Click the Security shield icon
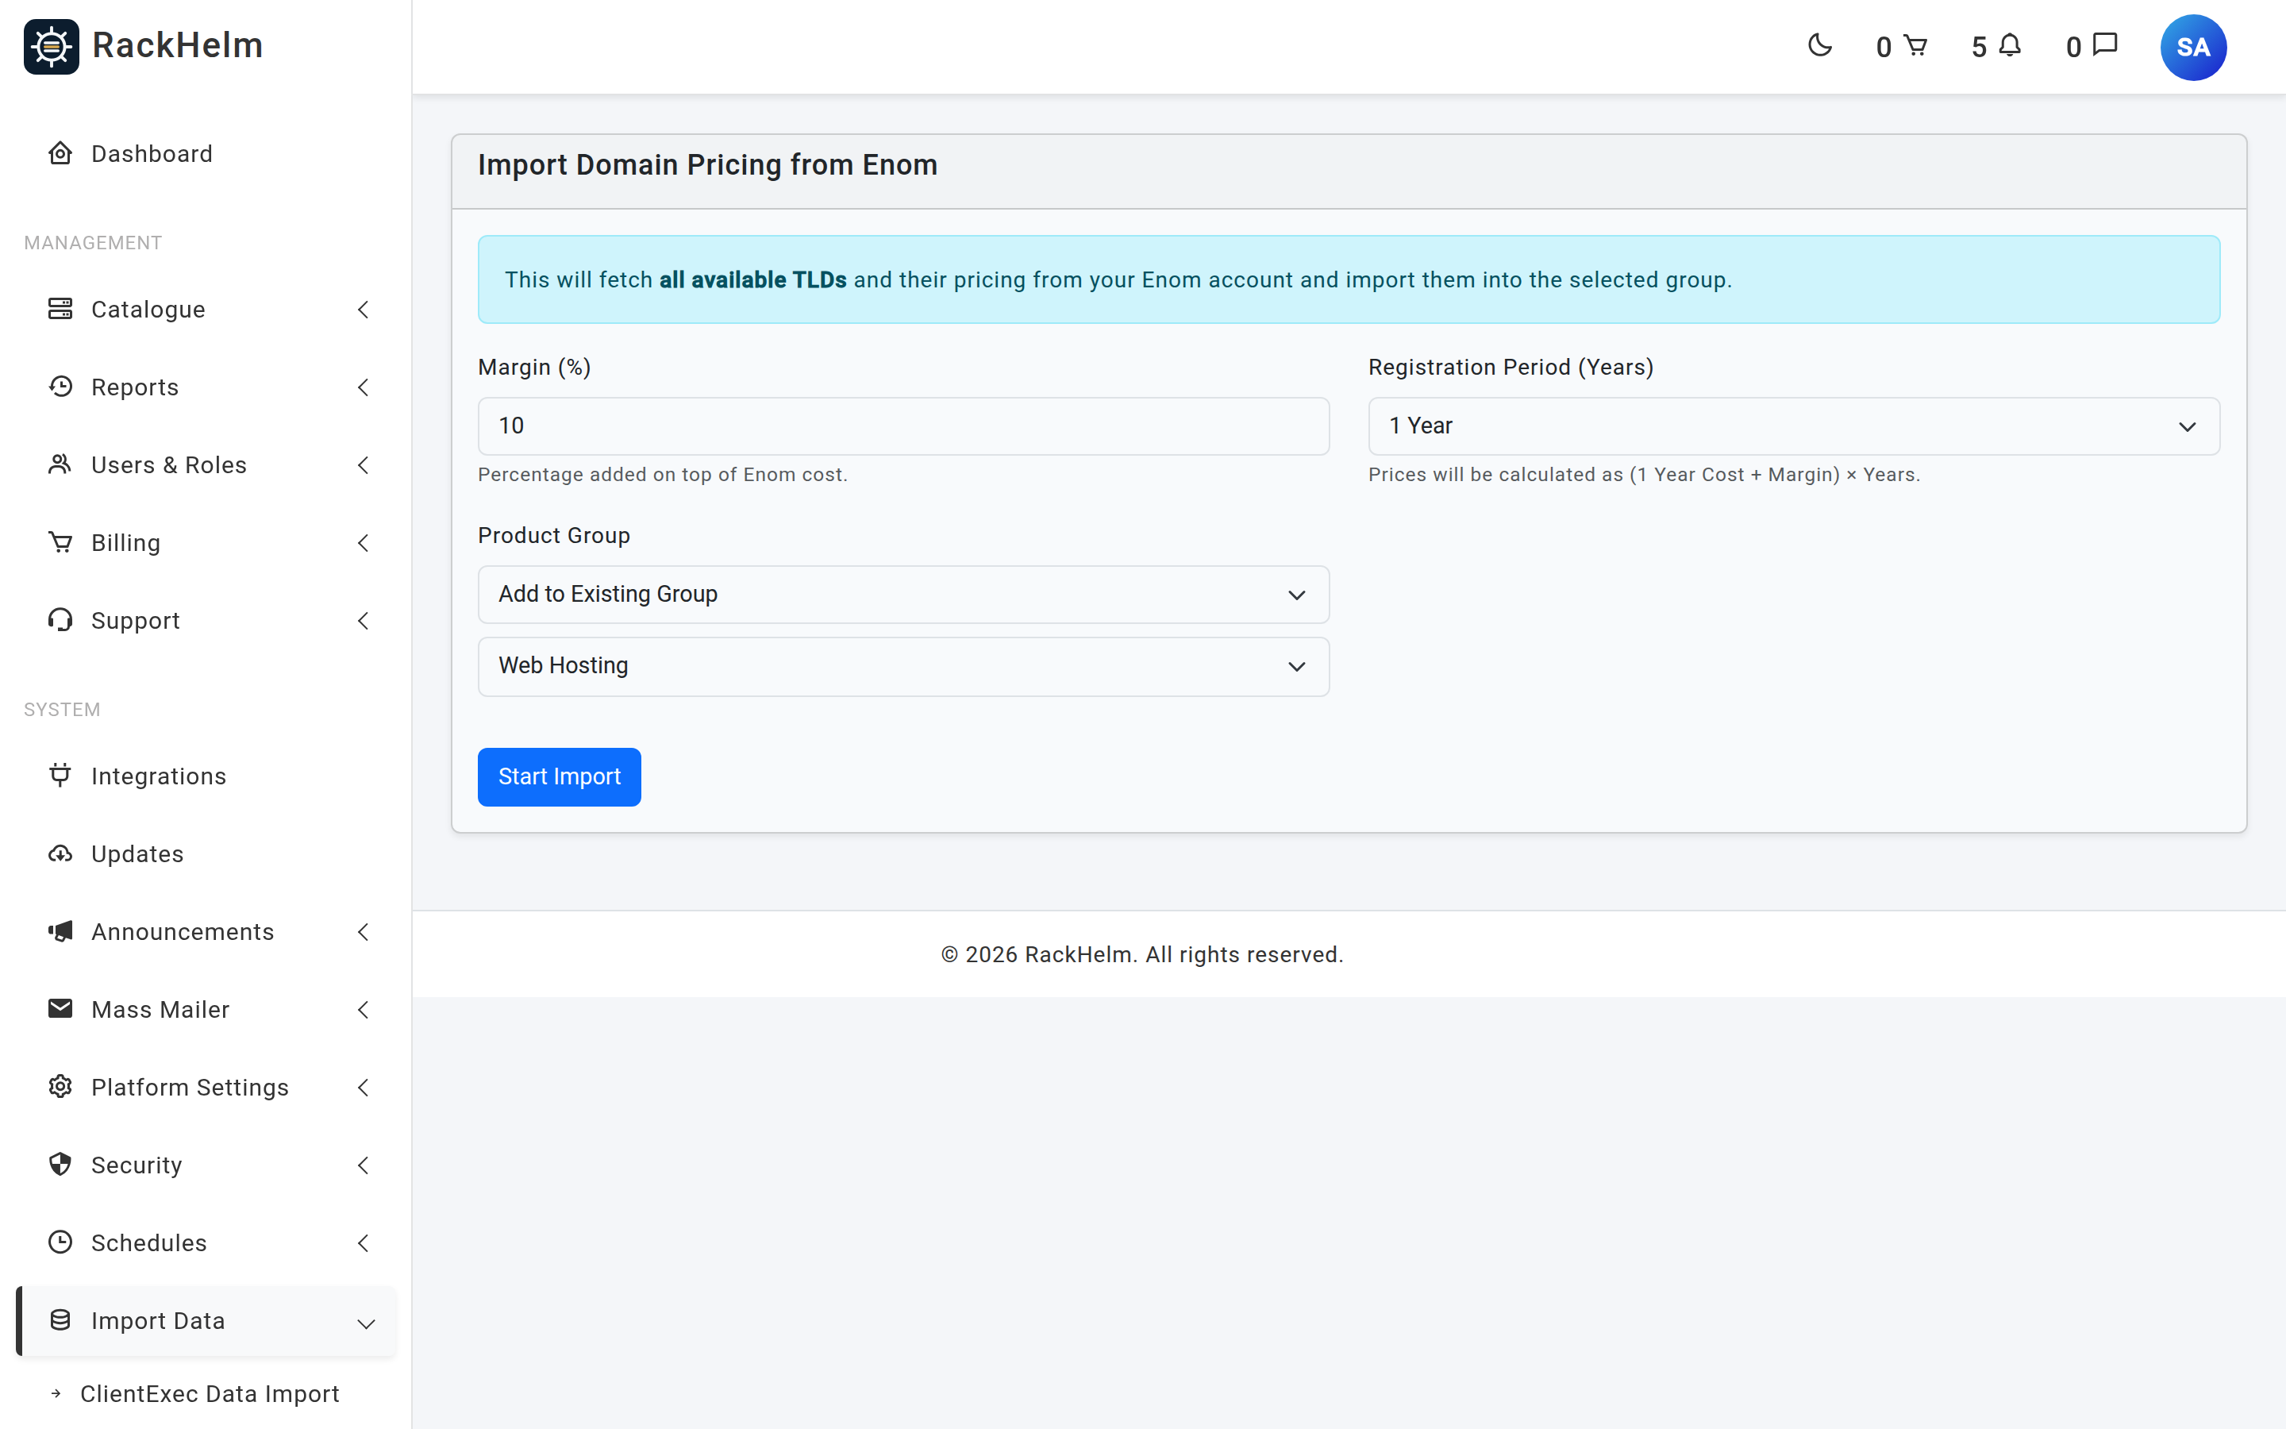This screenshot has height=1429, width=2286. pos(60,1165)
